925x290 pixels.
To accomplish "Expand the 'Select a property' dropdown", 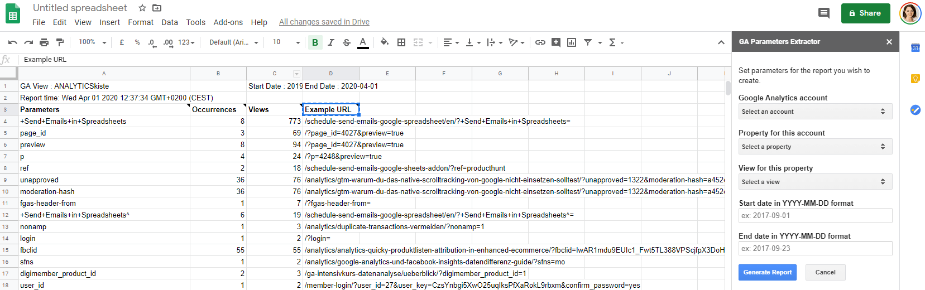I will pos(814,147).
